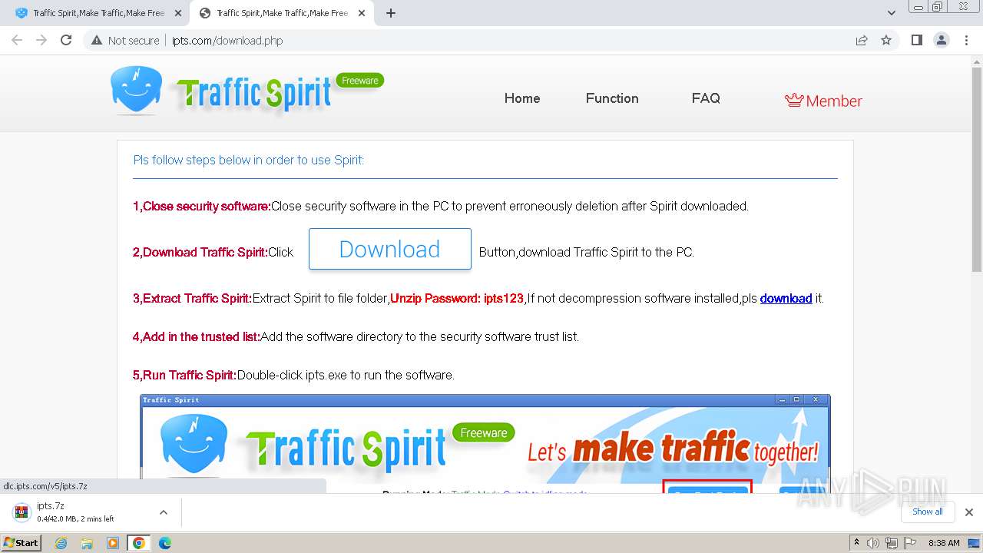Viewport: 983px width, 553px height.
Task: Expand the tab search chevron
Action: click(x=892, y=13)
